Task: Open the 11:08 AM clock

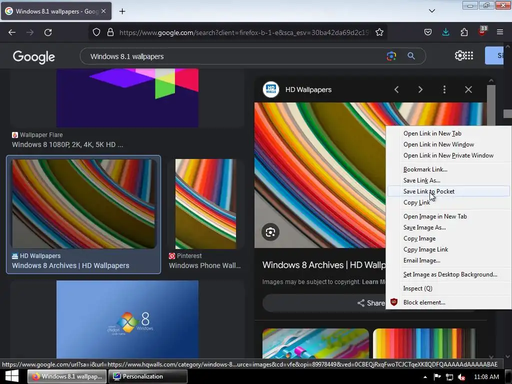Action: click(486, 377)
